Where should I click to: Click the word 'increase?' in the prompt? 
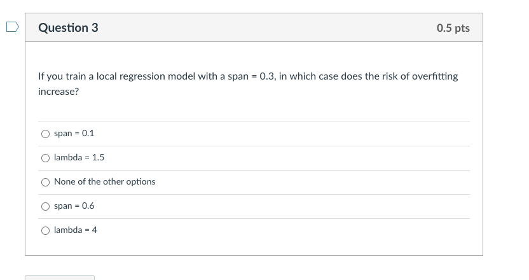58,92
